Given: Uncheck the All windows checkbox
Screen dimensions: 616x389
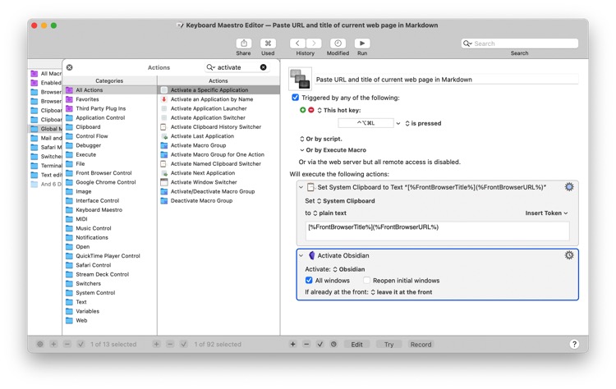Looking at the screenshot, I should point(309,281).
